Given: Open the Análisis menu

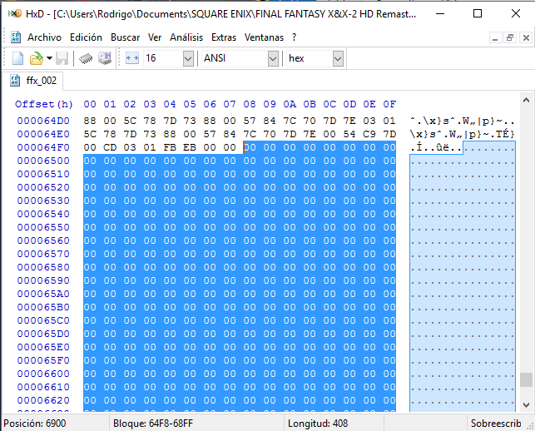Looking at the screenshot, I should (186, 37).
